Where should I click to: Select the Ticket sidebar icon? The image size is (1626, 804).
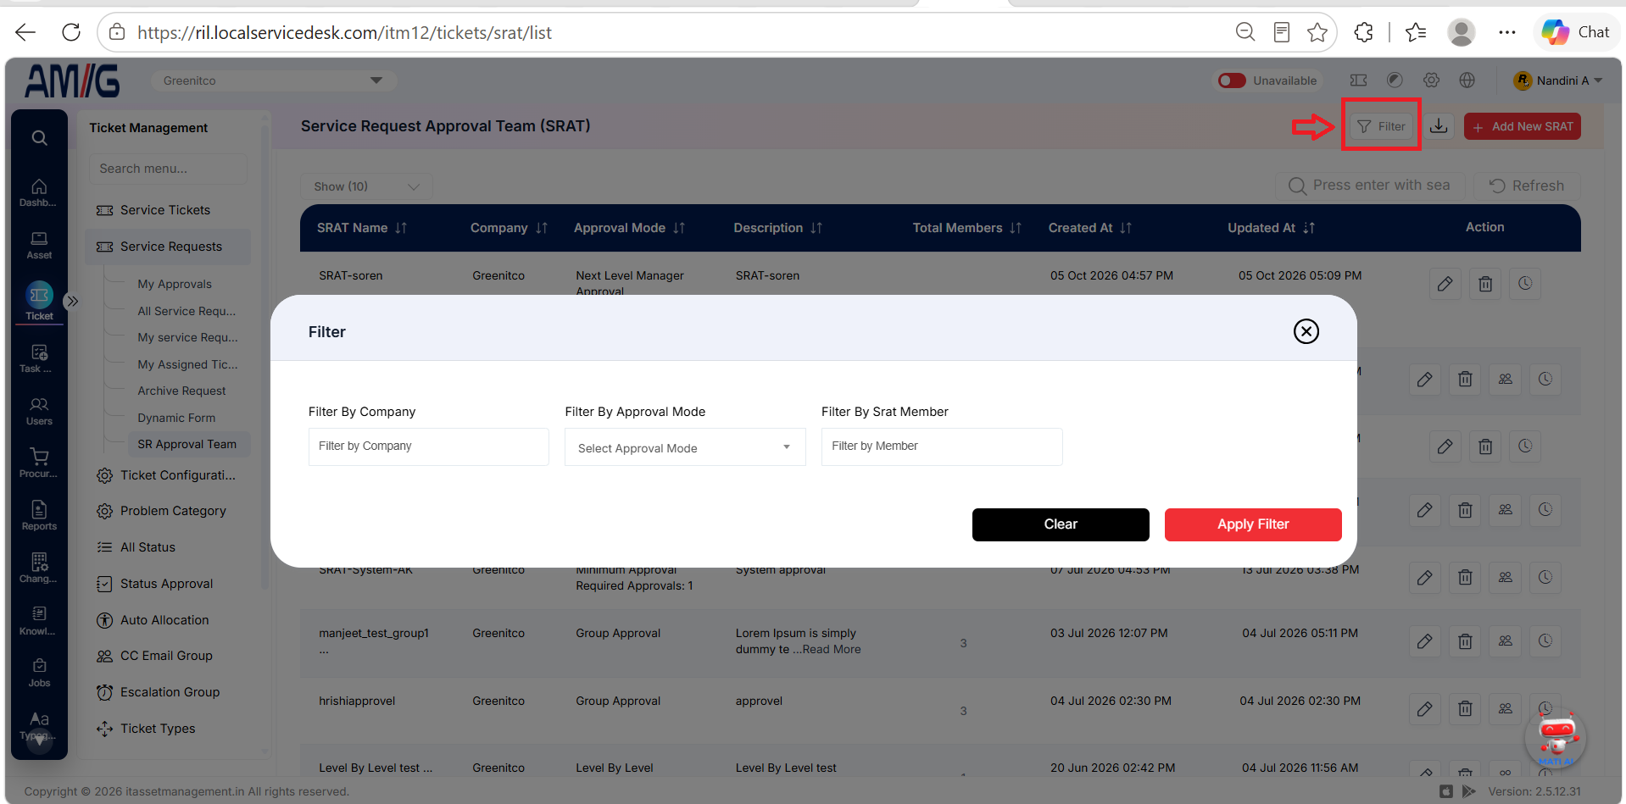(x=39, y=301)
